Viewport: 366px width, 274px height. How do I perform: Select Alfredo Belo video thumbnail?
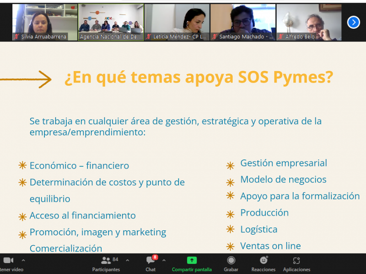309,22
